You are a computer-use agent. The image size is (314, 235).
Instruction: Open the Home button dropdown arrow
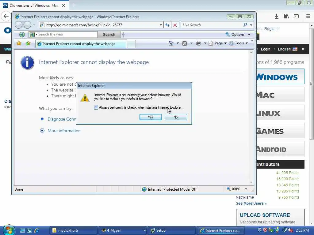[x=178, y=43]
